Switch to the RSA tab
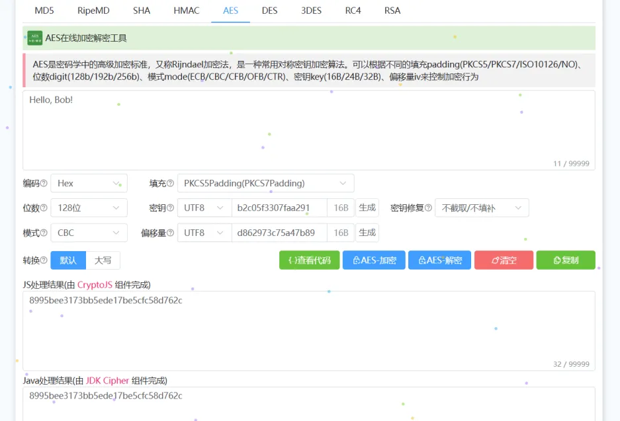The height and width of the screenshot is (421, 620). point(392,11)
